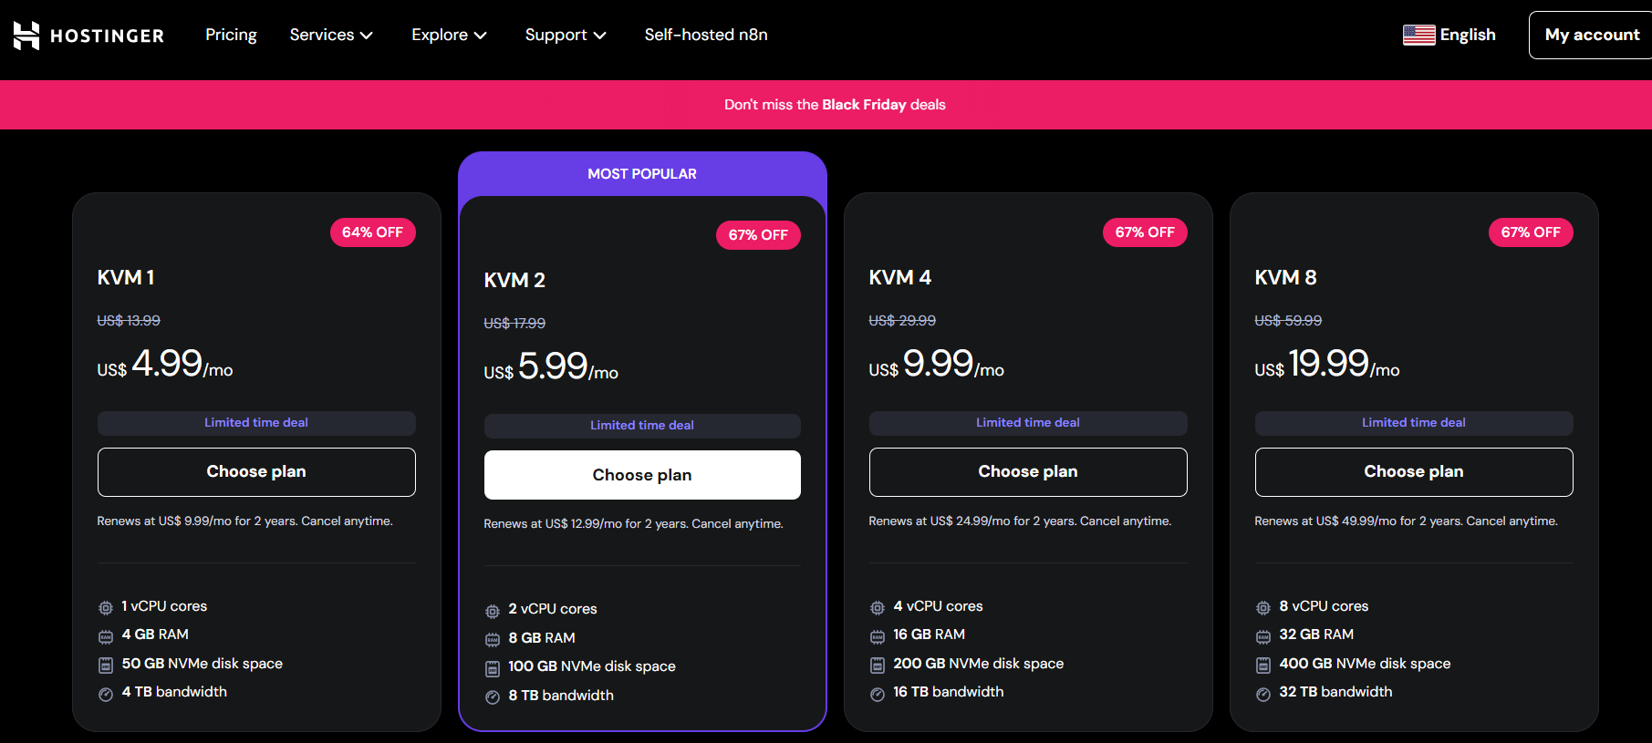Click the Black Friday deals banner

834,104
